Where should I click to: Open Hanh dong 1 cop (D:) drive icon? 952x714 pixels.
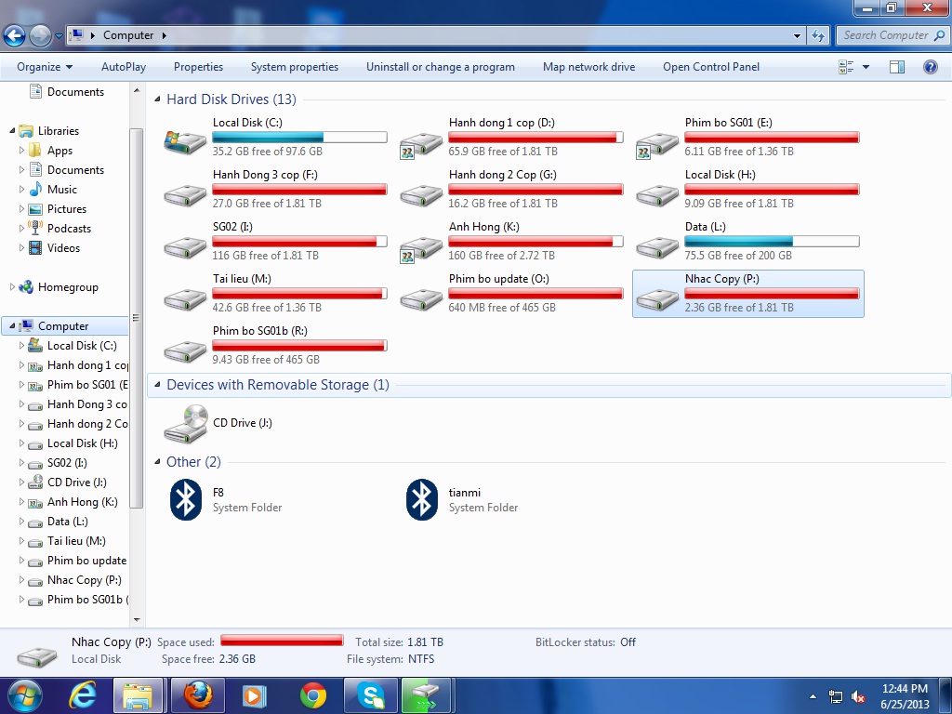pos(421,146)
